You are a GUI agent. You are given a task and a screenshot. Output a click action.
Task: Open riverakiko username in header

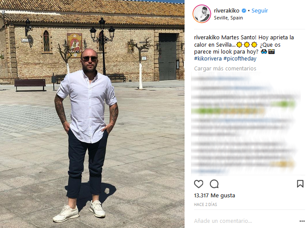[226, 11]
